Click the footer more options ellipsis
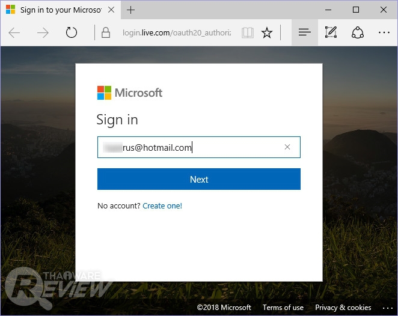Image resolution: width=398 pixels, height=316 pixels. pyautogui.click(x=388, y=308)
